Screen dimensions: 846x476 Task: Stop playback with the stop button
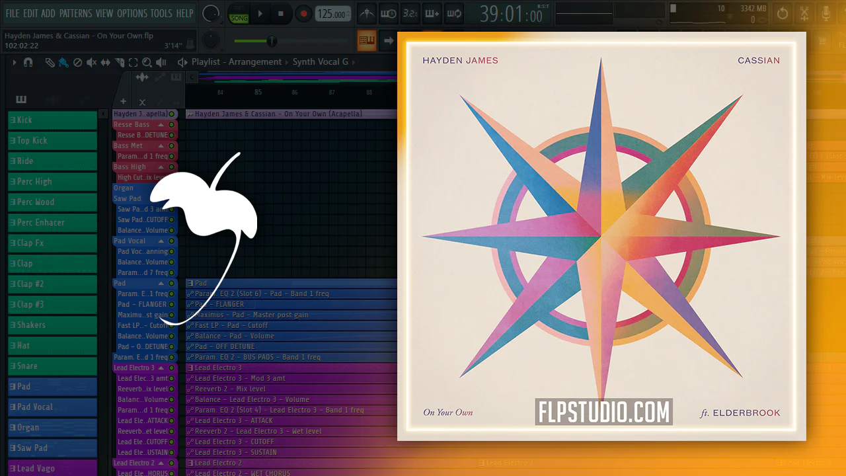point(281,13)
